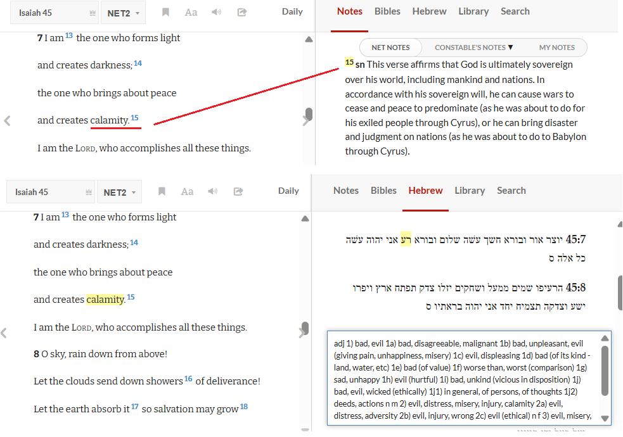The width and height of the screenshot is (623, 437).
Task: Click the upper text pane's scrollbar thumb
Action: [x=309, y=114]
